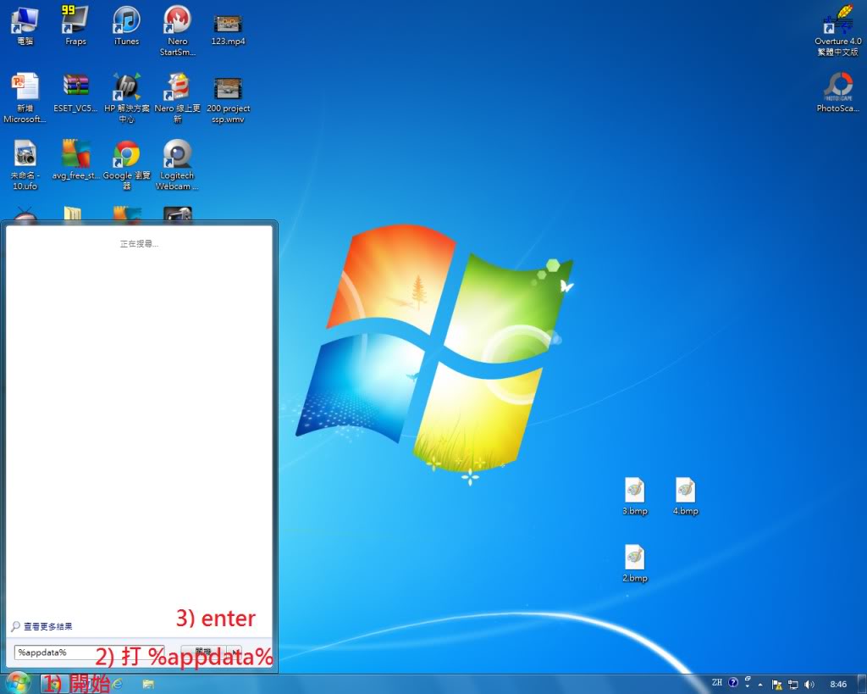The height and width of the screenshot is (694, 867).
Task: Launch the Fraps desktop shortcut
Action: 75,25
